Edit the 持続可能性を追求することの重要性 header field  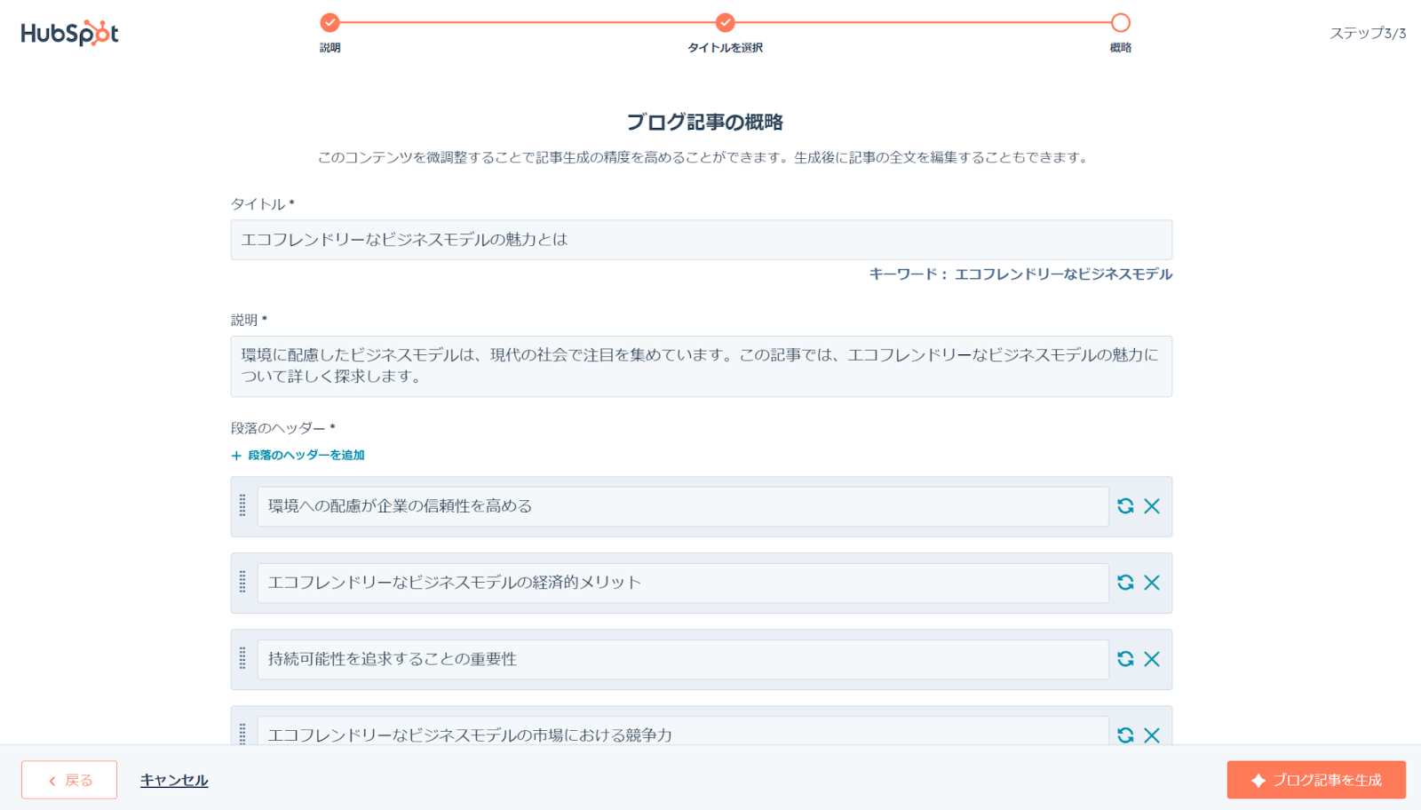(683, 659)
